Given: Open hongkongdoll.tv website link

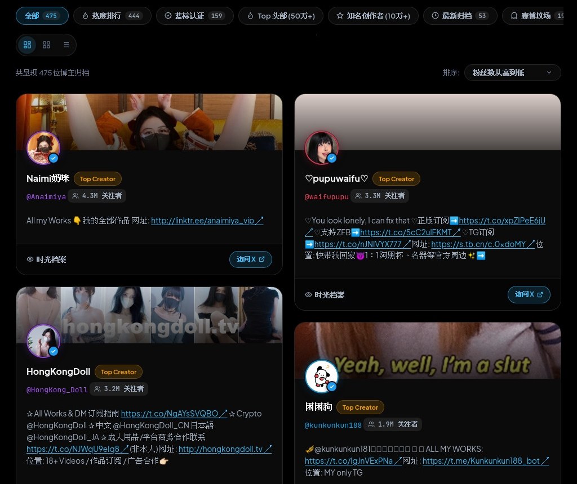Looking at the screenshot, I should [225, 449].
